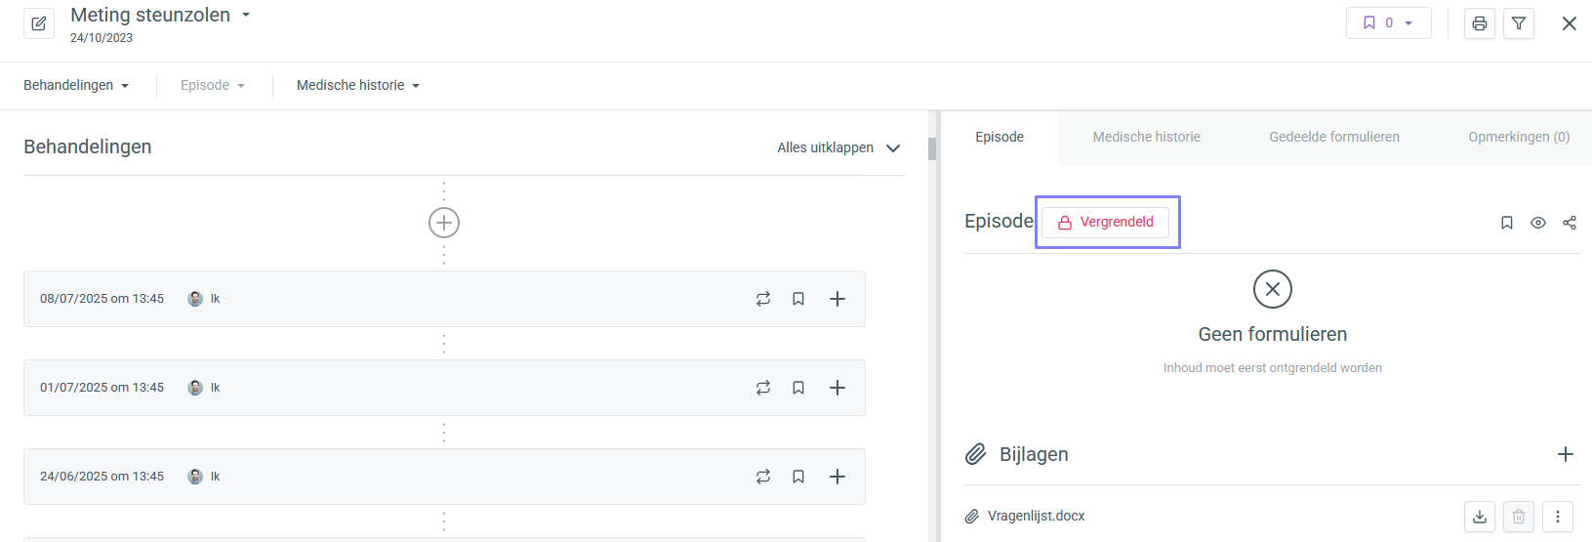Click the print icon in top toolbar
The image size is (1592, 542).
[x=1480, y=23]
